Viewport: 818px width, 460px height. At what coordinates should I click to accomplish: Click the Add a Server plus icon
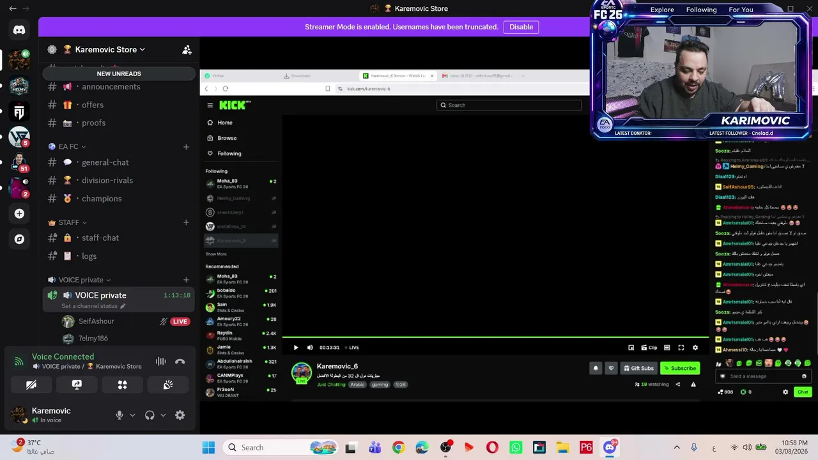[19, 213]
